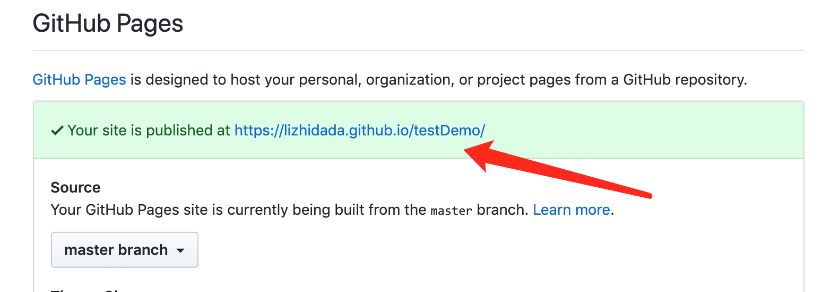Click the 'Your site is published at' text
This screenshot has width=831, height=292.
[149, 130]
